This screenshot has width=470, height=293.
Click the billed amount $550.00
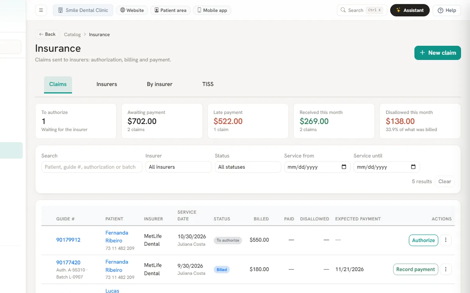pyautogui.click(x=259, y=240)
